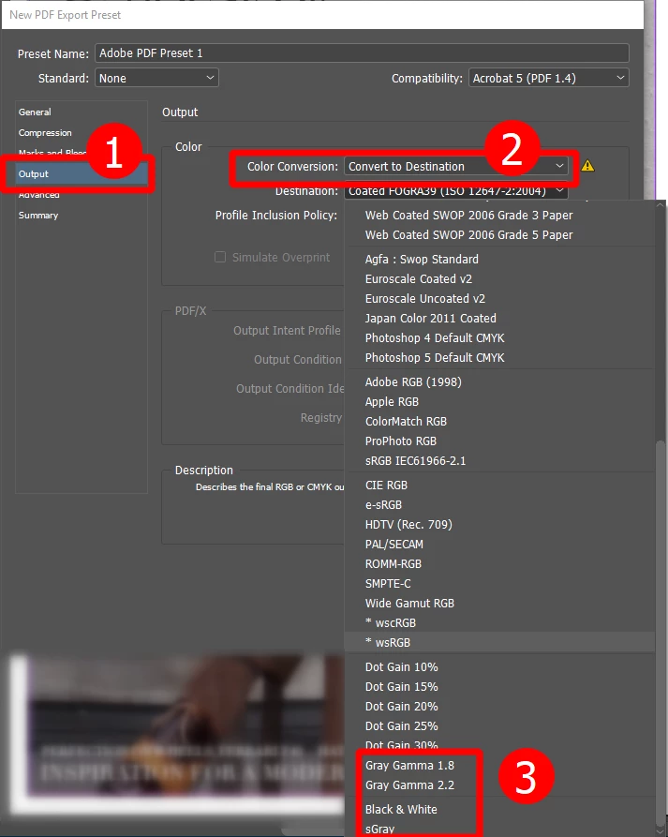Select the General panel in sidebar
Image resolution: width=668 pixels, height=837 pixels.
click(x=35, y=112)
